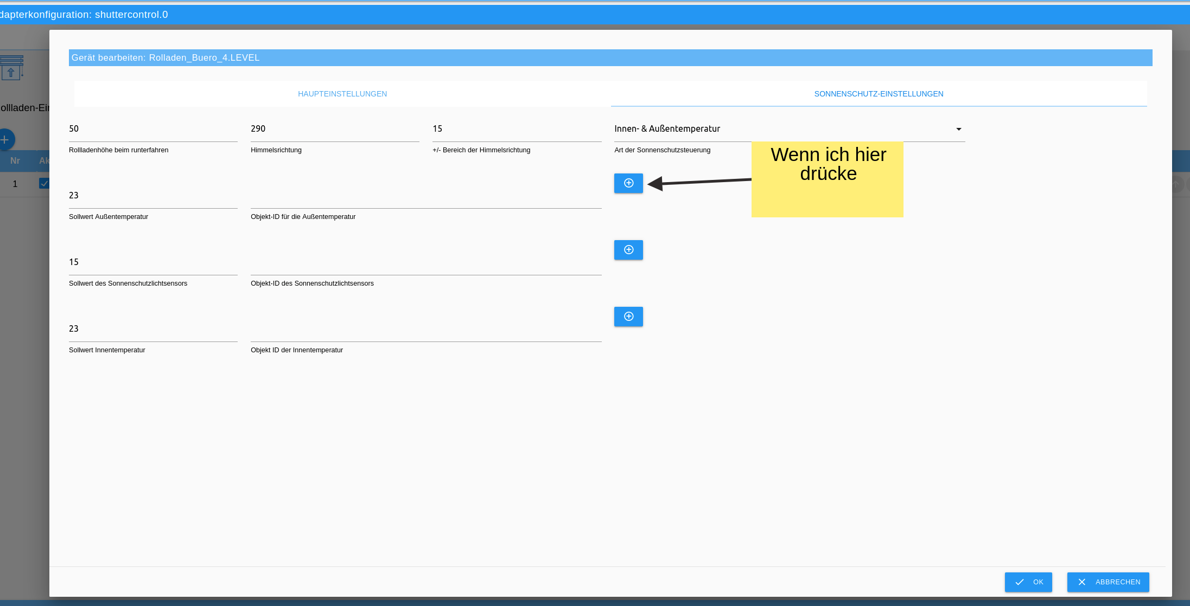1190x606 pixels.
Task: Click round add button behind dialog
Action: click(x=5, y=140)
